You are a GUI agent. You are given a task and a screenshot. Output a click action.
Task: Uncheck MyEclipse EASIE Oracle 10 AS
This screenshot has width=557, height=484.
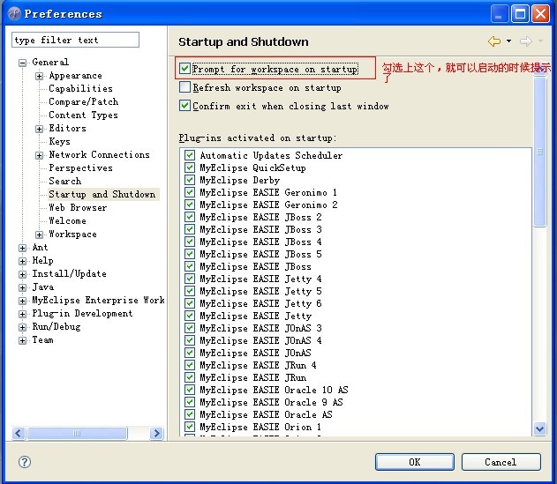190,390
